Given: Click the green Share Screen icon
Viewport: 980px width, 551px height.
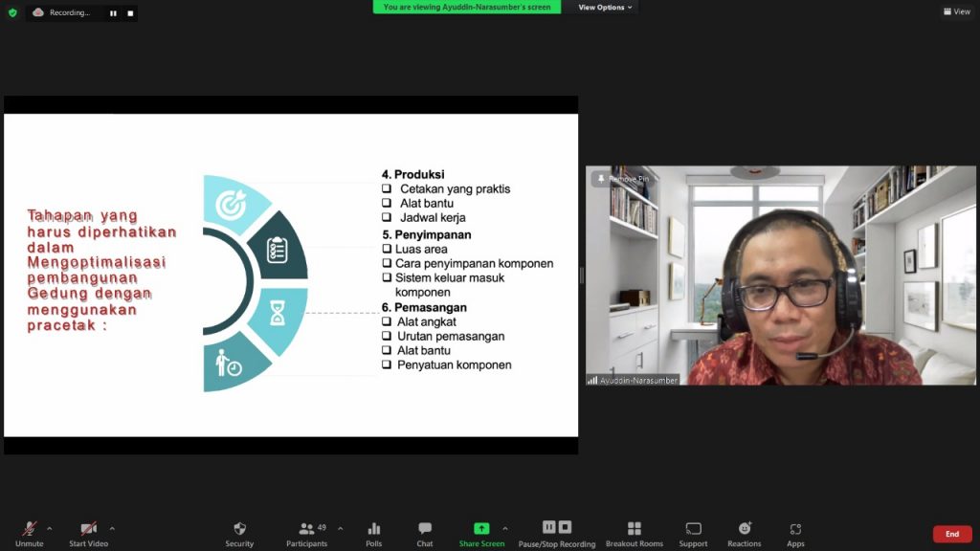Looking at the screenshot, I should click(x=481, y=528).
